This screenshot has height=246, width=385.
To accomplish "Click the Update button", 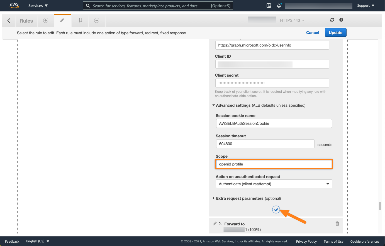I will tap(335, 33).
